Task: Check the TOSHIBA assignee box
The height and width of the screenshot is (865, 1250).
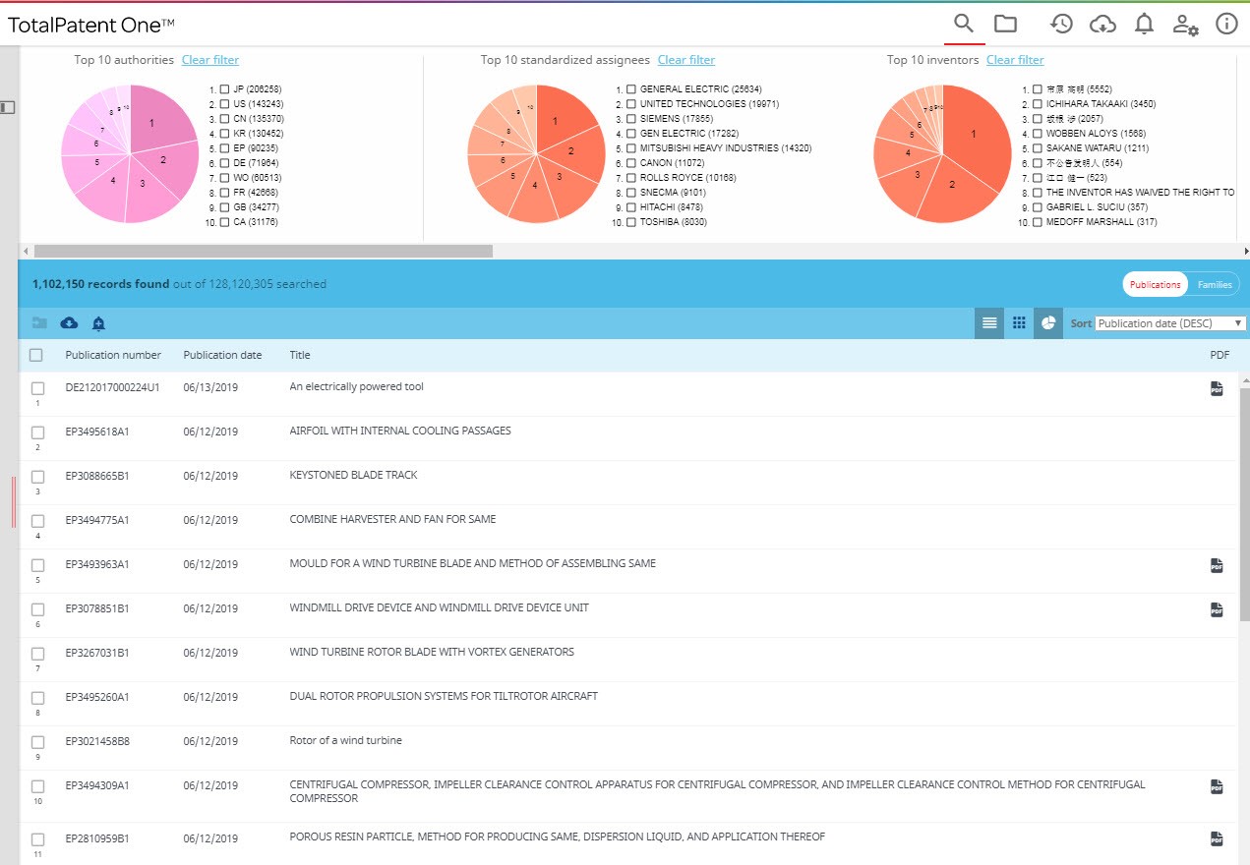Action: pyautogui.click(x=631, y=222)
